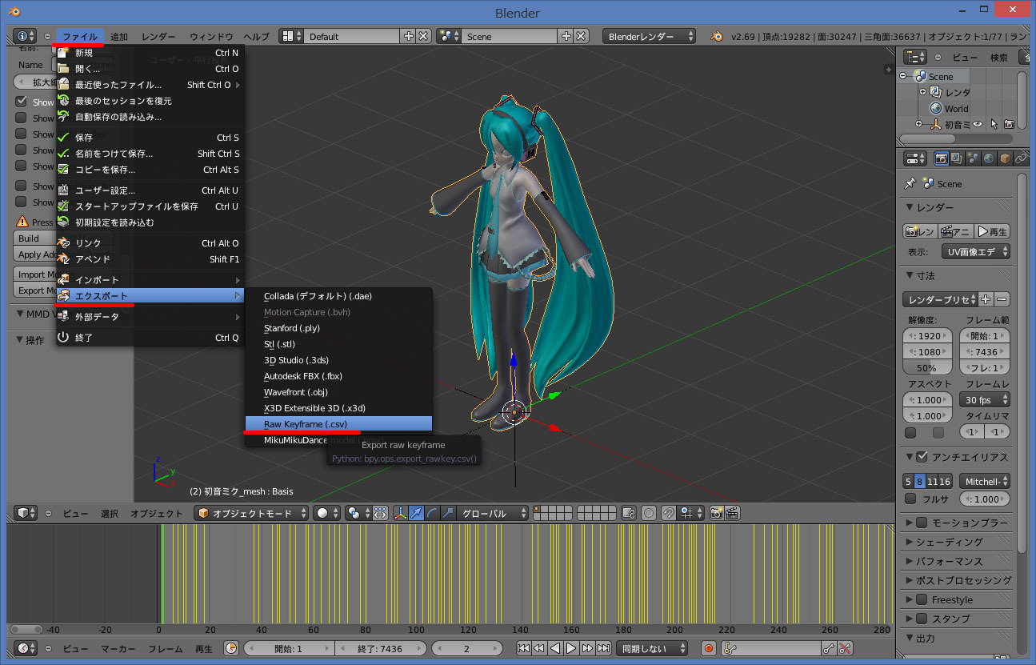
Task: Toggle the proportional editing circle icon
Action: click(649, 513)
